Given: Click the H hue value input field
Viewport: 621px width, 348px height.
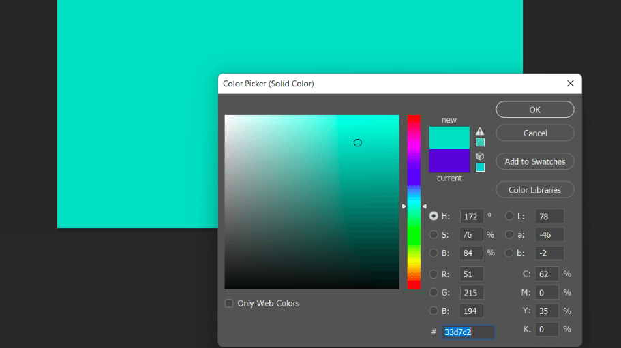Looking at the screenshot, I should (x=472, y=216).
